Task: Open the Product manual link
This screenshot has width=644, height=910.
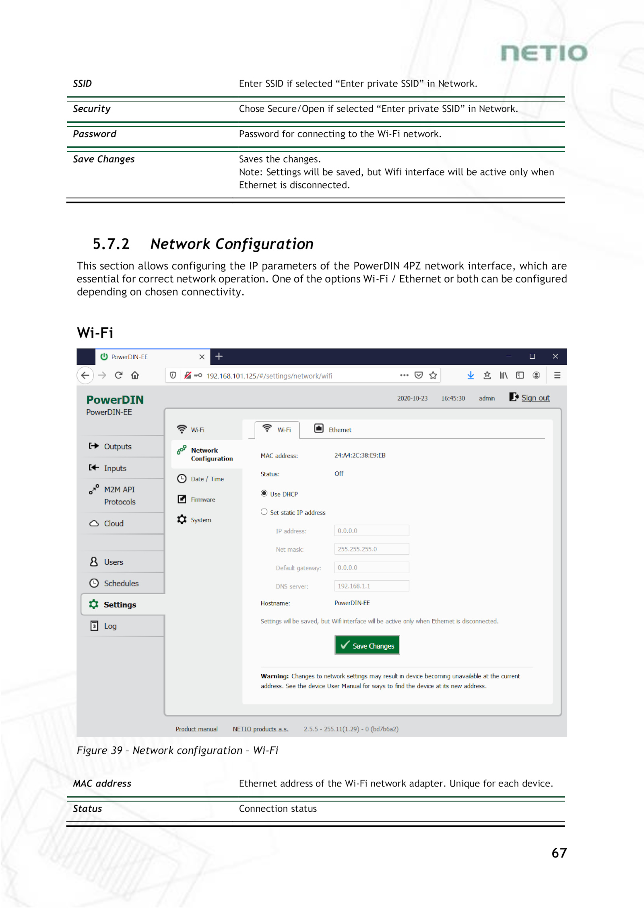Action: tap(196, 729)
